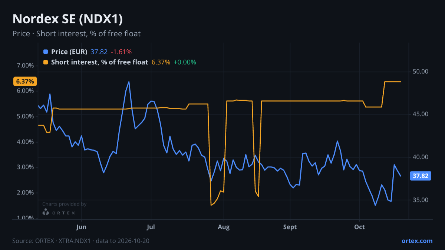Click the orange Short interest legend swatch
Image resolution: width=445 pixels, height=250 pixels.
[x=46, y=62]
